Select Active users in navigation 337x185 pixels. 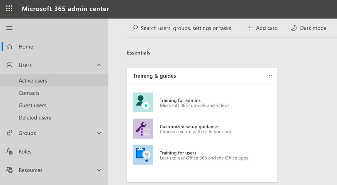54,80
